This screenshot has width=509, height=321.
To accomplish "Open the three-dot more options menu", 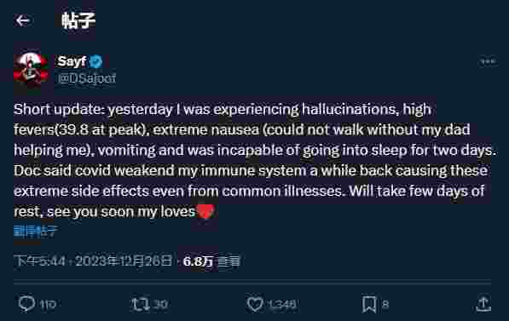I will click(x=488, y=61).
